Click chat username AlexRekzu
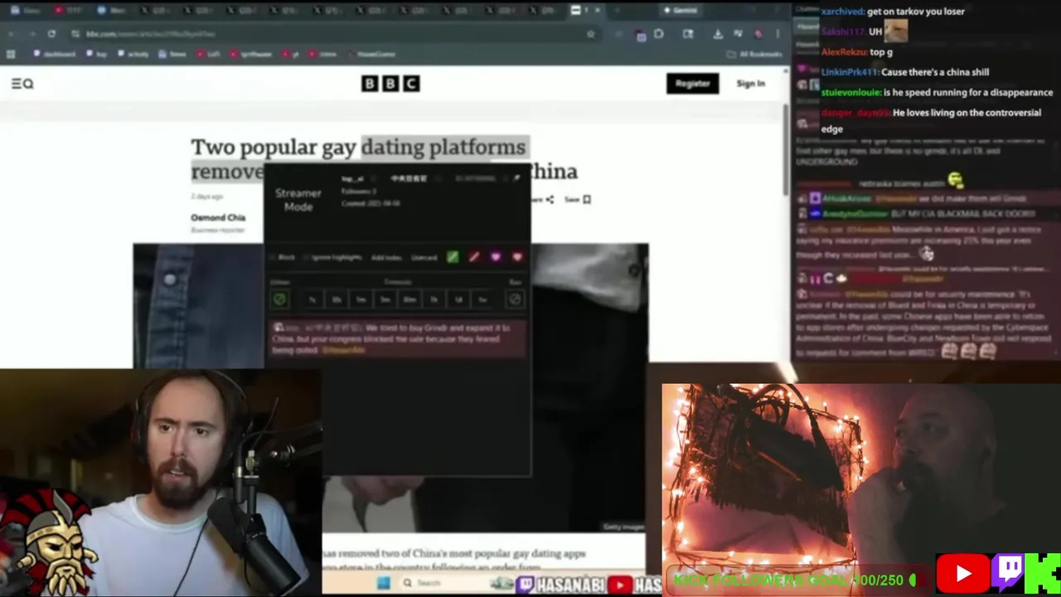The width and height of the screenshot is (1061, 597). [844, 52]
